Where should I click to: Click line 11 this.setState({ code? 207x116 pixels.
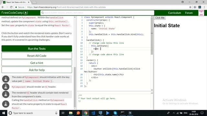(100, 46)
